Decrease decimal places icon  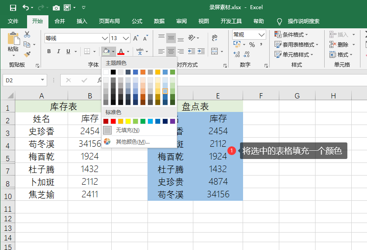(247, 54)
